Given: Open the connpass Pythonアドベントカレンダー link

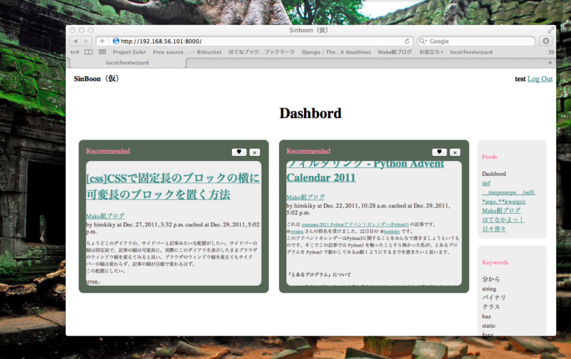Looking at the screenshot, I should click(x=355, y=224).
